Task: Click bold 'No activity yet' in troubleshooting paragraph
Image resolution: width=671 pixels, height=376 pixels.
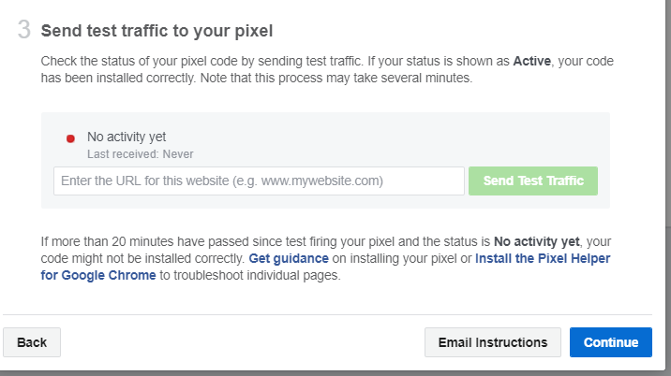Action: click(x=539, y=240)
